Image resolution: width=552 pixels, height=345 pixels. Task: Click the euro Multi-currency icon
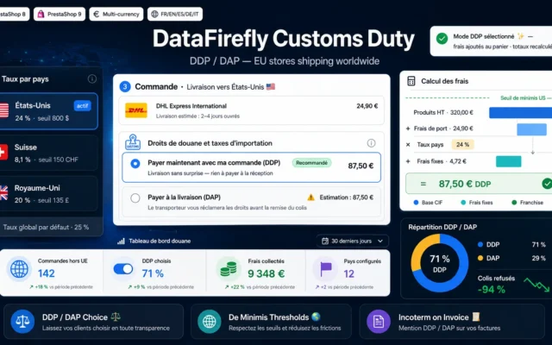96,14
